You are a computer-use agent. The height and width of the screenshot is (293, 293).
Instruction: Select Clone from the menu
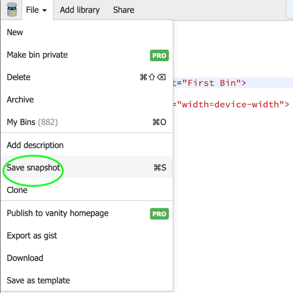87,190
